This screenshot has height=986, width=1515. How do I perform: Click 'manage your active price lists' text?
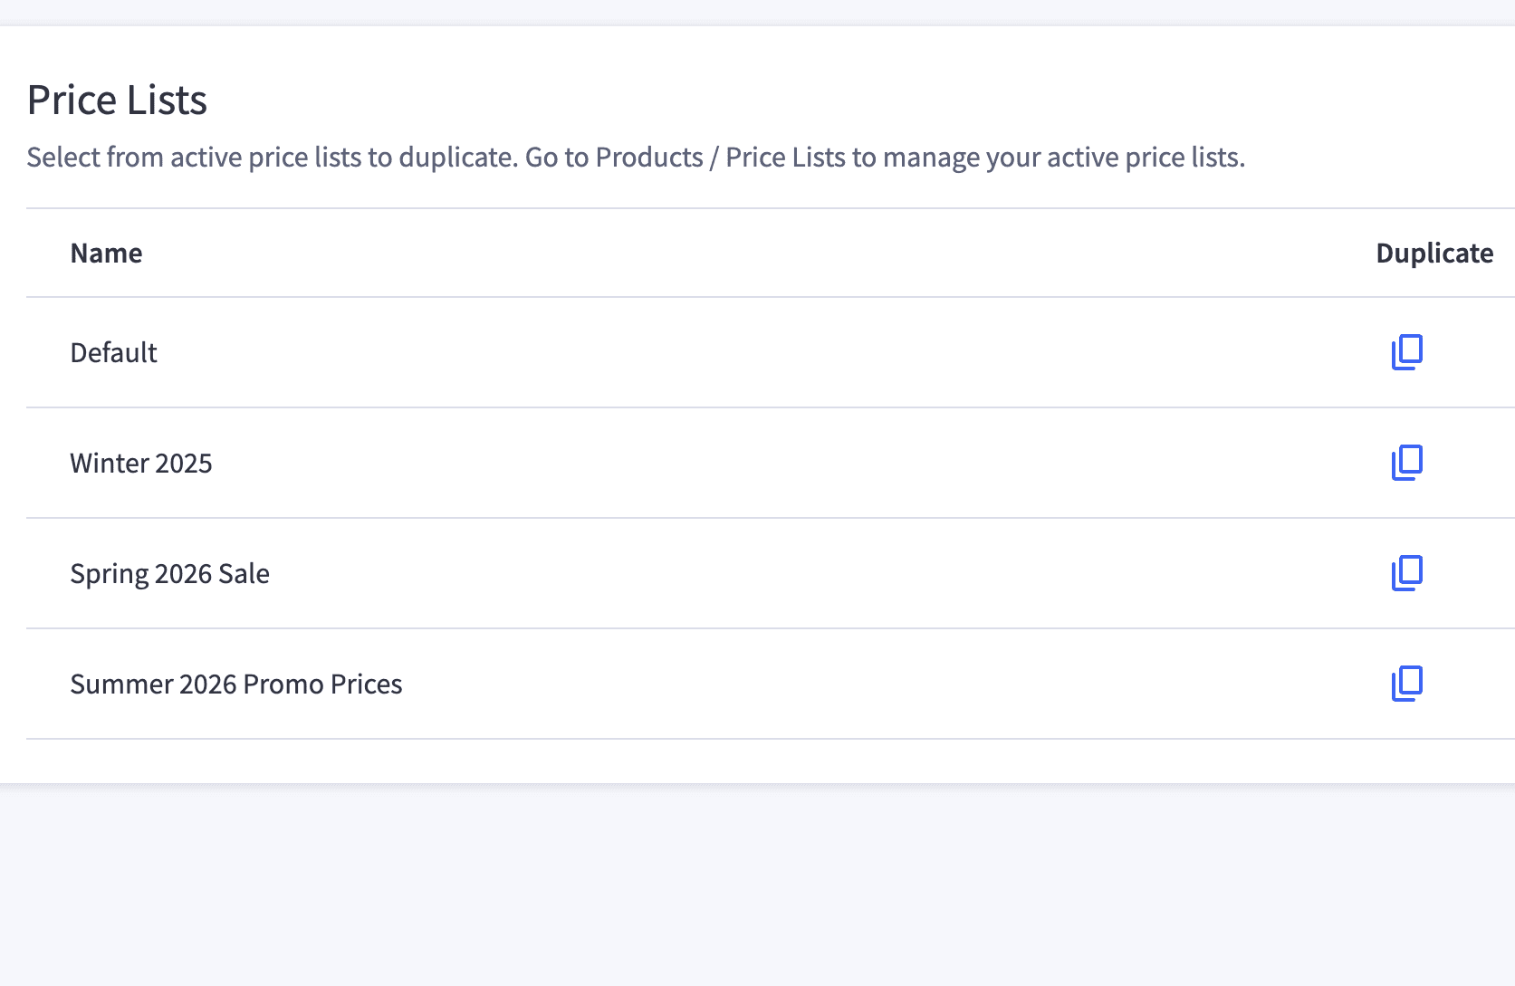(1064, 158)
